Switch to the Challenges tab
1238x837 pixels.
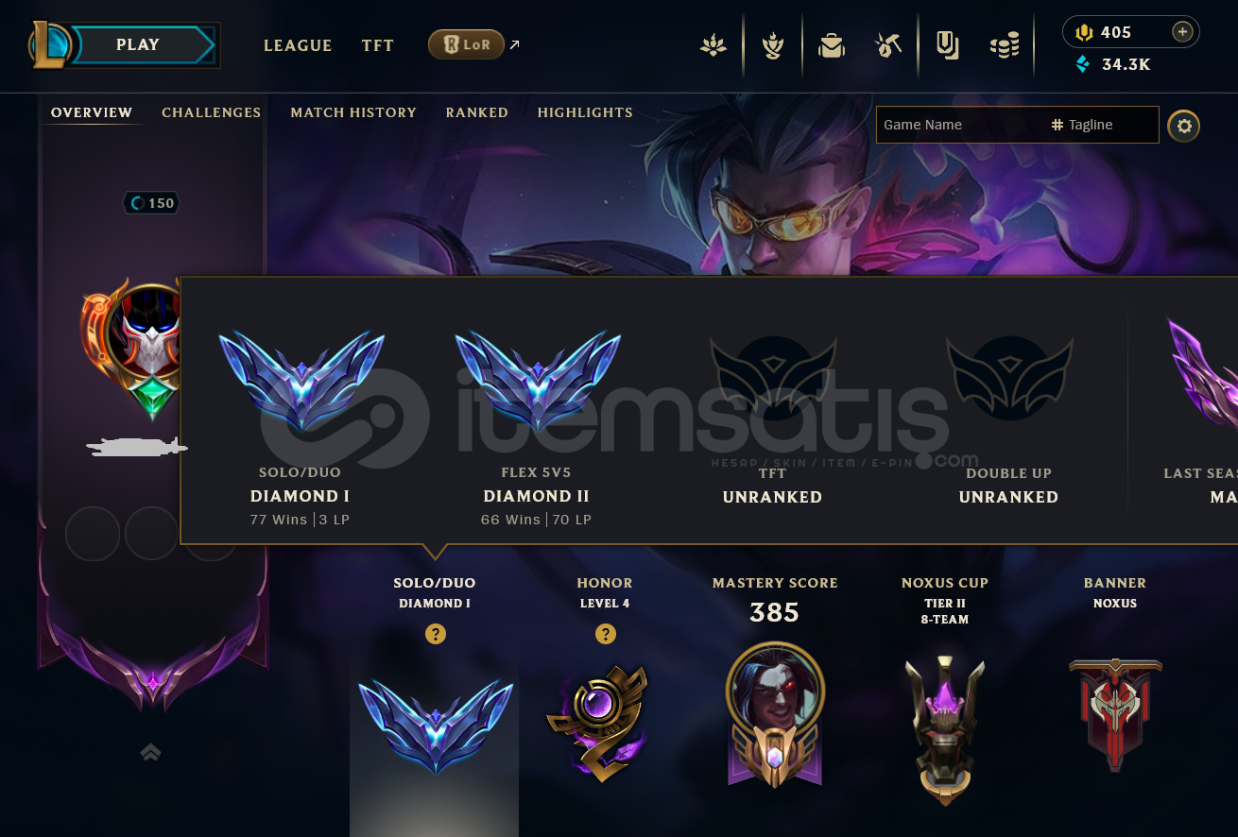pos(211,112)
